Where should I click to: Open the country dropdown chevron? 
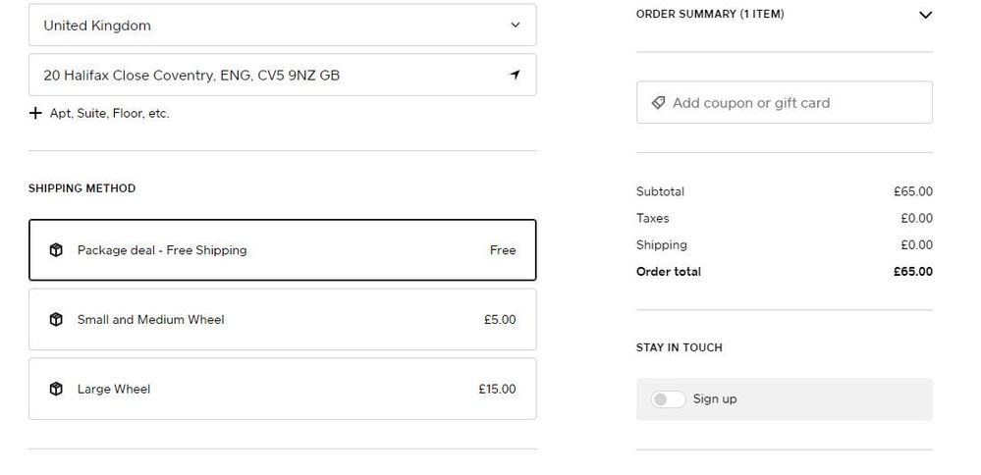(x=515, y=26)
